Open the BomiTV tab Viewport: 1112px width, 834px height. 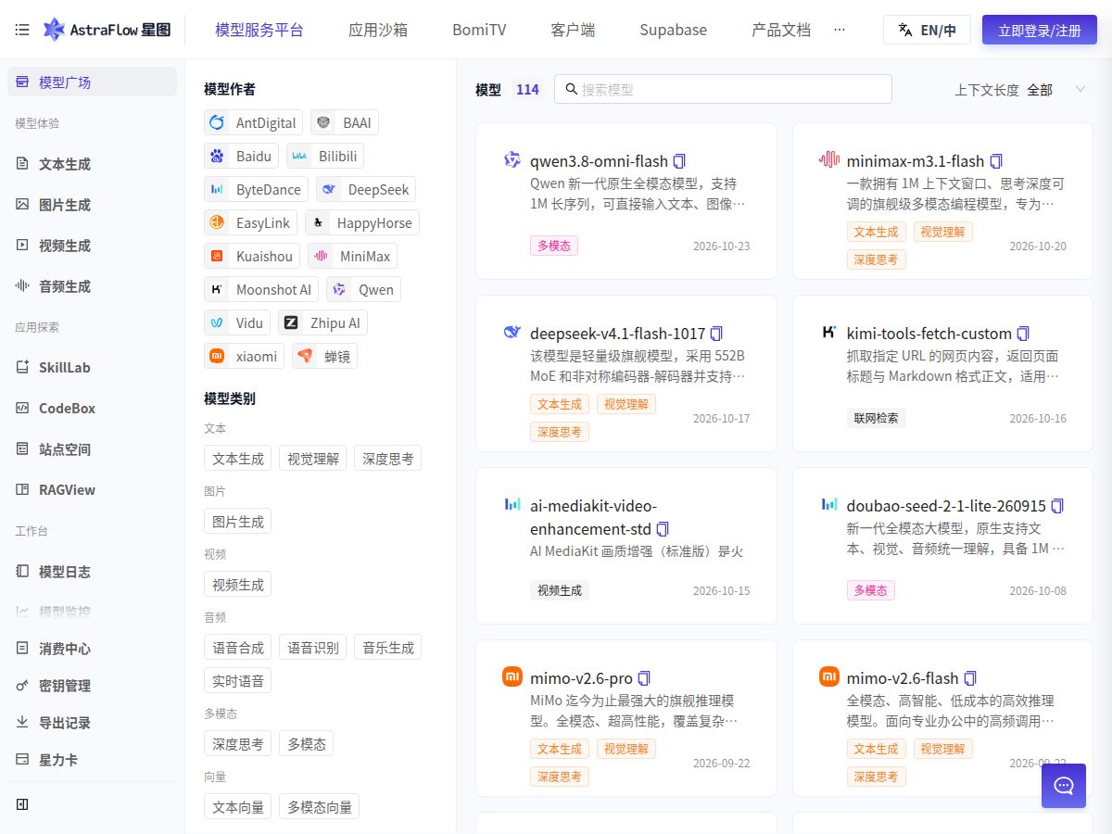pyautogui.click(x=479, y=30)
